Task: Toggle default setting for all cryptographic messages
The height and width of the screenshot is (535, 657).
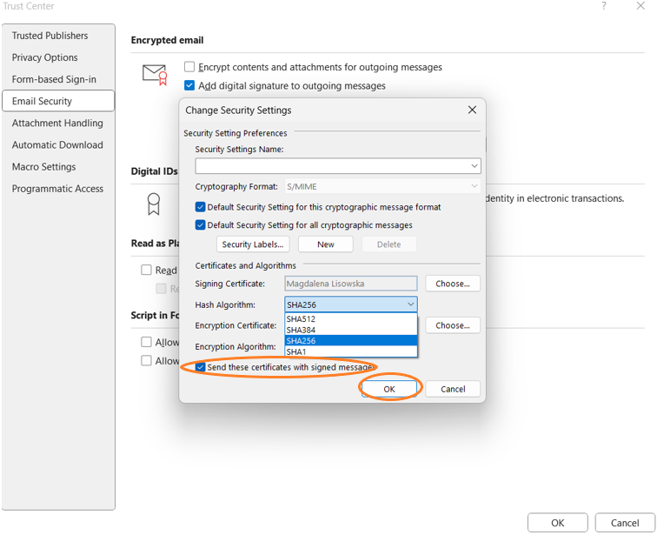Action: (x=200, y=224)
